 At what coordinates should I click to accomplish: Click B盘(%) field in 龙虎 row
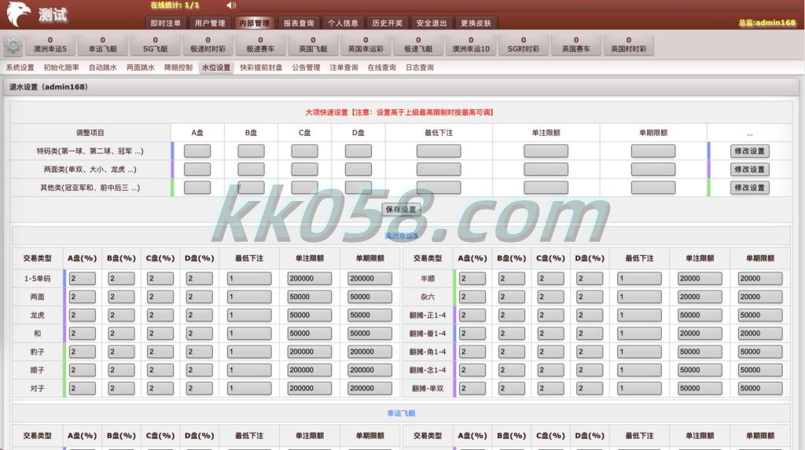pyautogui.click(x=121, y=315)
